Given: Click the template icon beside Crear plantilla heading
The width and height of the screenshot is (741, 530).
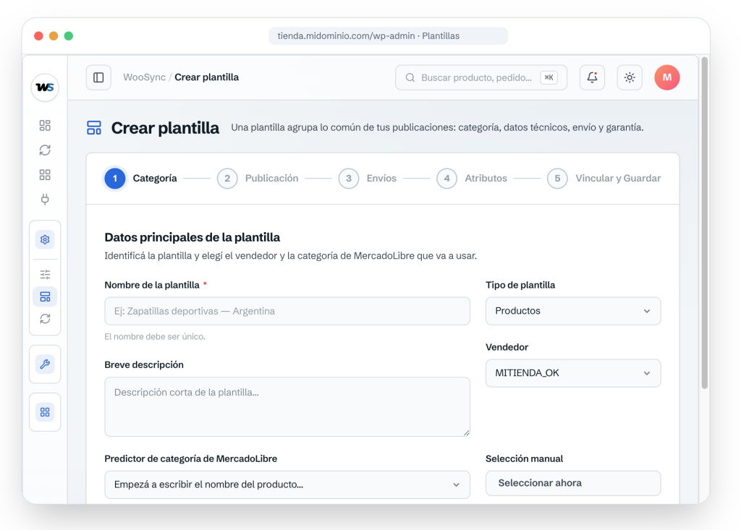Looking at the screenshot, I should coord(94,127).
